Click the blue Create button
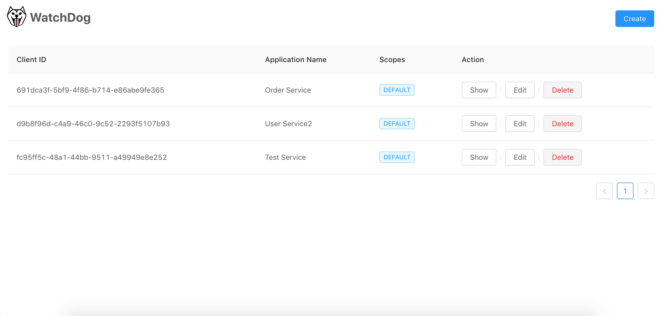 coord(634,19)
